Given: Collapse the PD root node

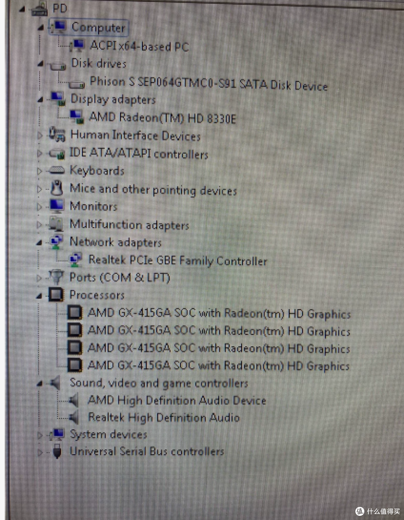Looking at the screenshot, I should [22, 9].
